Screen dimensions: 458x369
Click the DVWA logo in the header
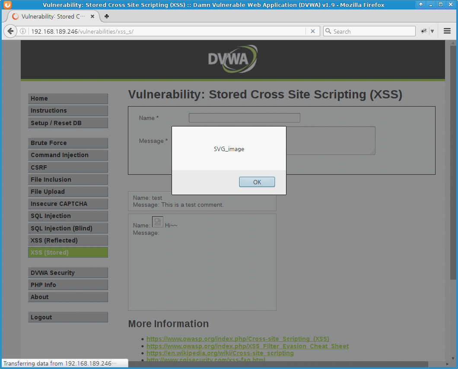(x=232, y=59)
